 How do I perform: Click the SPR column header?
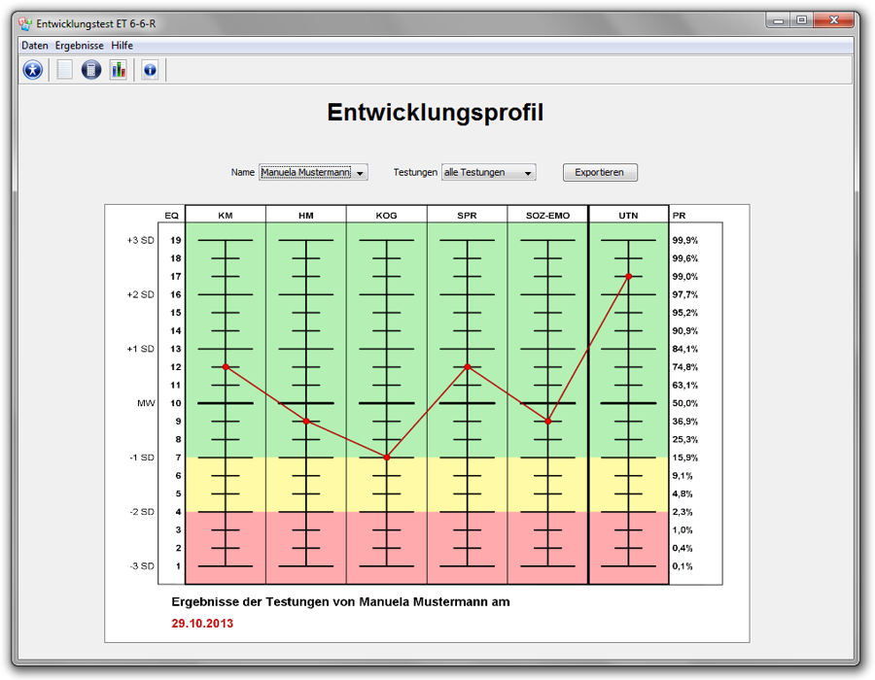[x=467, y=215]
